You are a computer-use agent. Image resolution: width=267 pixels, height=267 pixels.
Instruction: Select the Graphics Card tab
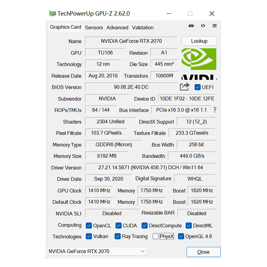(x=65, y=27)
